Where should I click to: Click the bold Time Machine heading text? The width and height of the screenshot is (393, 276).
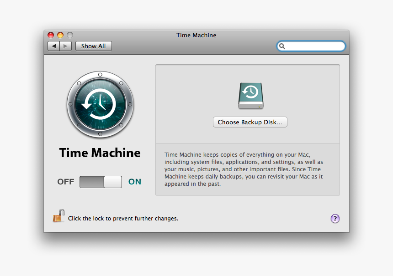coord(100,153)
